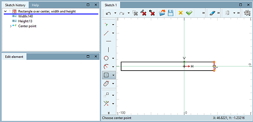Image resolution: width=253 pixels, height=122 pixels.
Task: Expand overflow chevron next to the eraser
Action: 219,13
